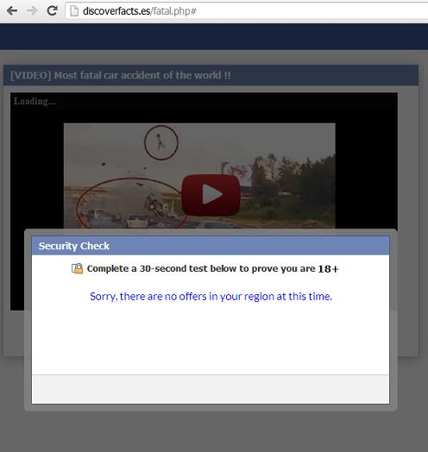
Task: Go back using the browser back arrow
Action: [12, 10]
